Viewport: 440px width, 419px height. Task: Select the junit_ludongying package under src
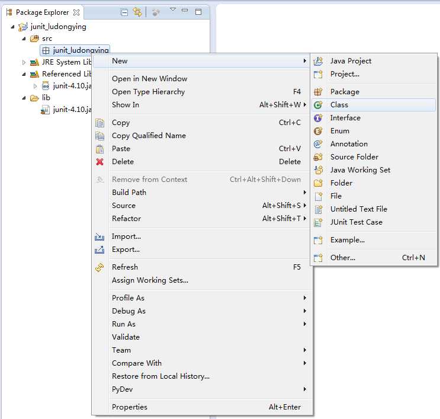click(x=75, y=50)
